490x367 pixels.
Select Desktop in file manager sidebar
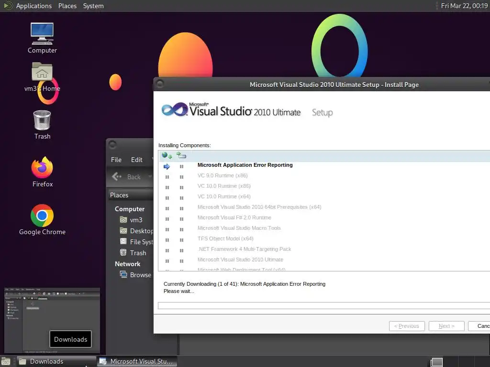(136, 231)
